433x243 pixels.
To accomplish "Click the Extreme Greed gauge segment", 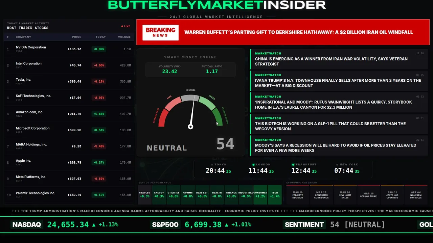I will pos(218,117).
